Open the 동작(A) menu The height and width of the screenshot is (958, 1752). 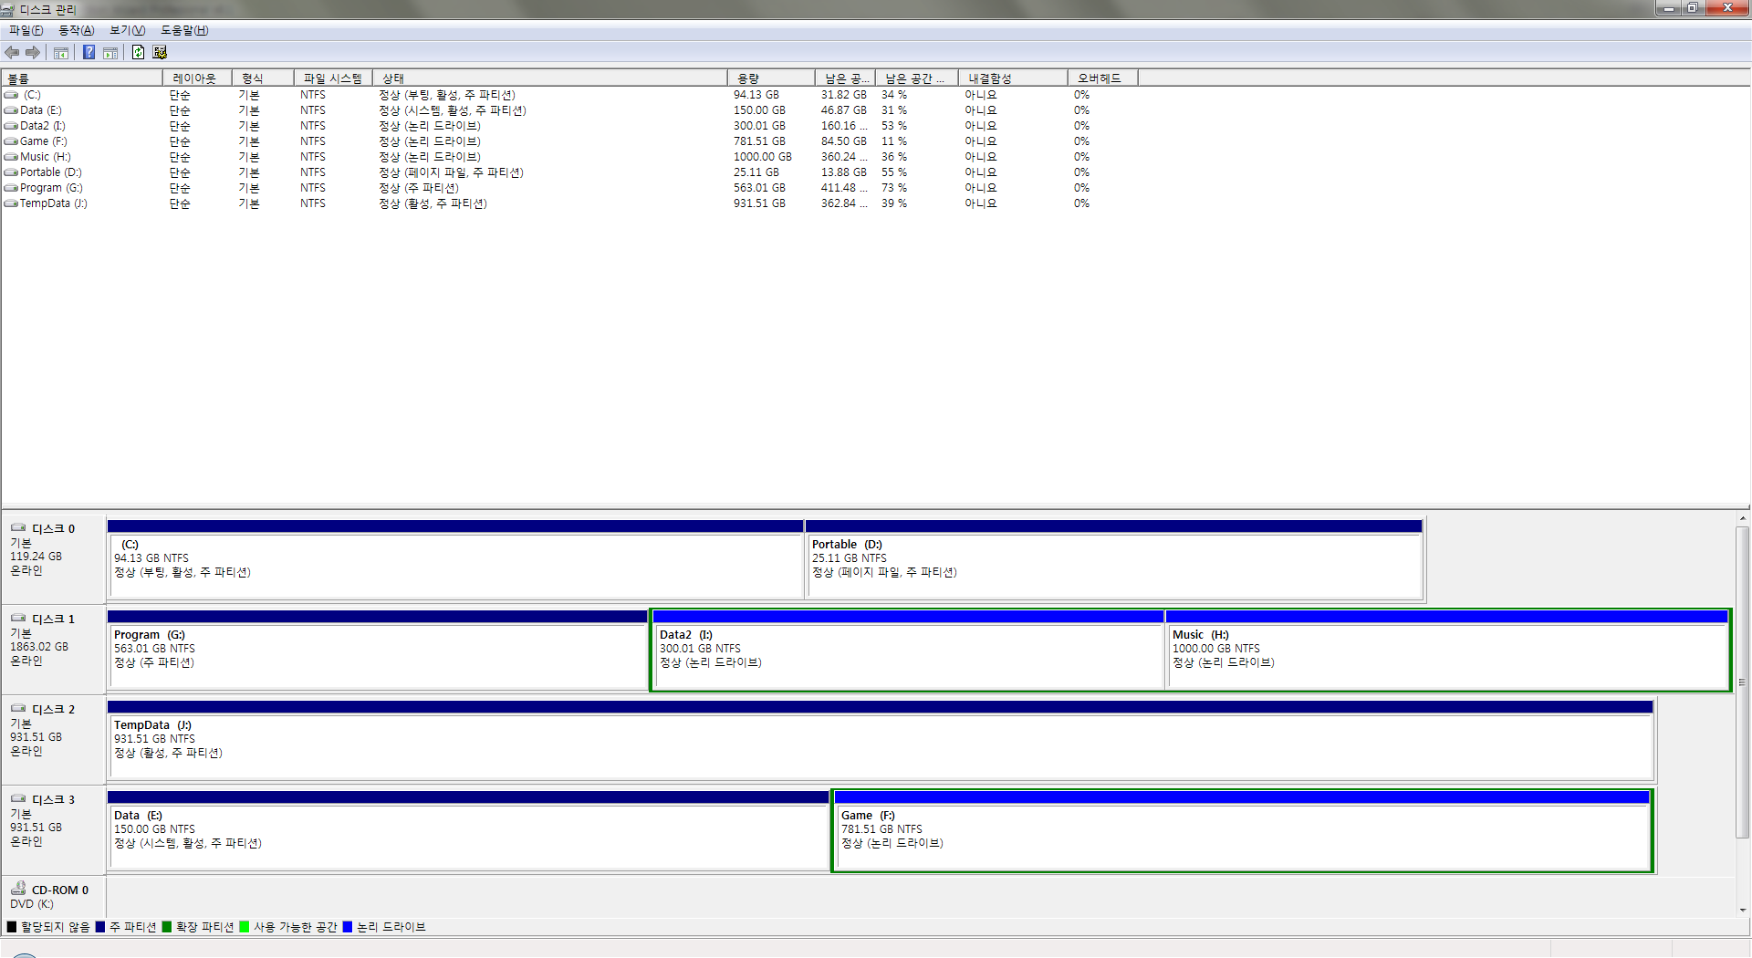[x=77, y=30]
